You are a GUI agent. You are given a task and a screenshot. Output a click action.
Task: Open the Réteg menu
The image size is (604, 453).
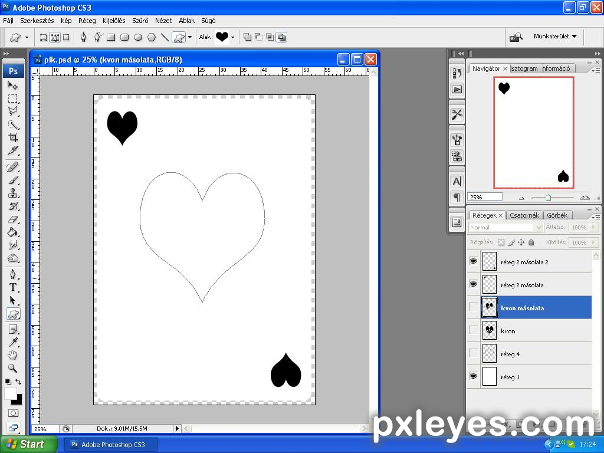coord(87,21)
